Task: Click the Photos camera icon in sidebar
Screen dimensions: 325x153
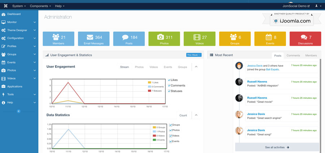Action: (3, 70)
